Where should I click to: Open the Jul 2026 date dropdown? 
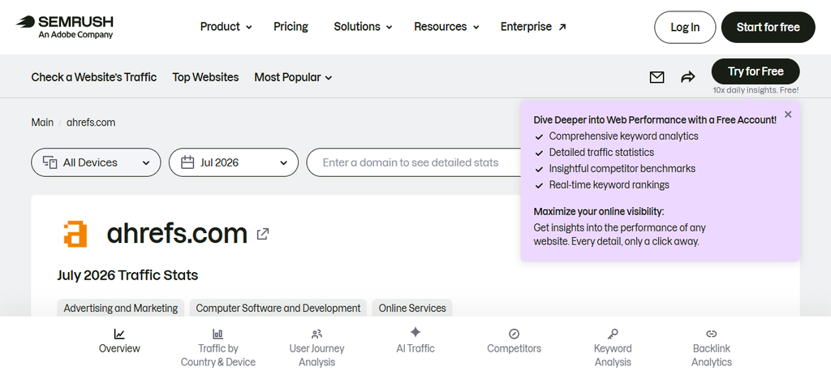(x=234, y=162)
